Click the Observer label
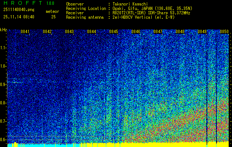 75,4
